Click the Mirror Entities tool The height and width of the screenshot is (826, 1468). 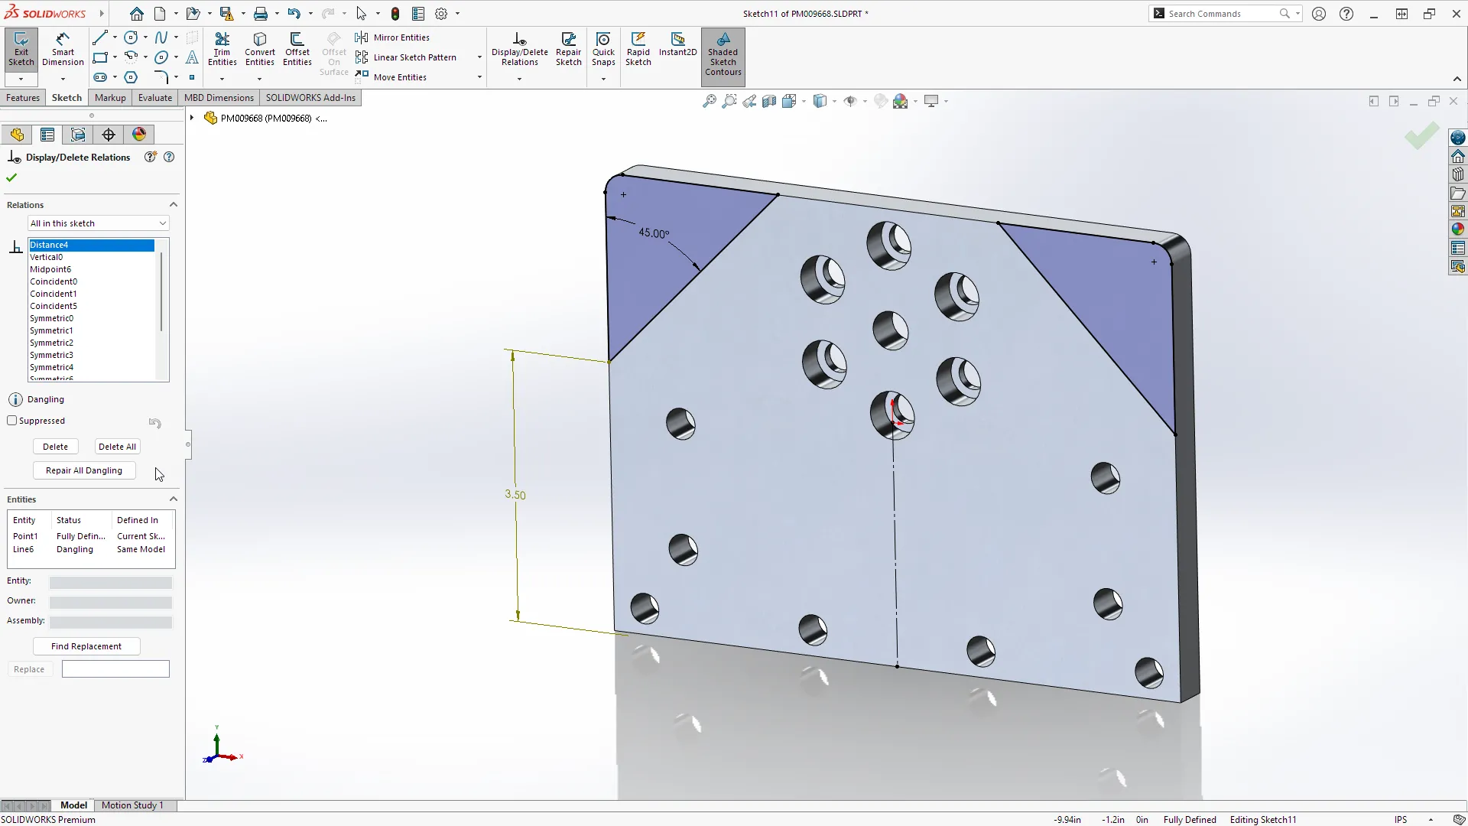coord(393,37)
